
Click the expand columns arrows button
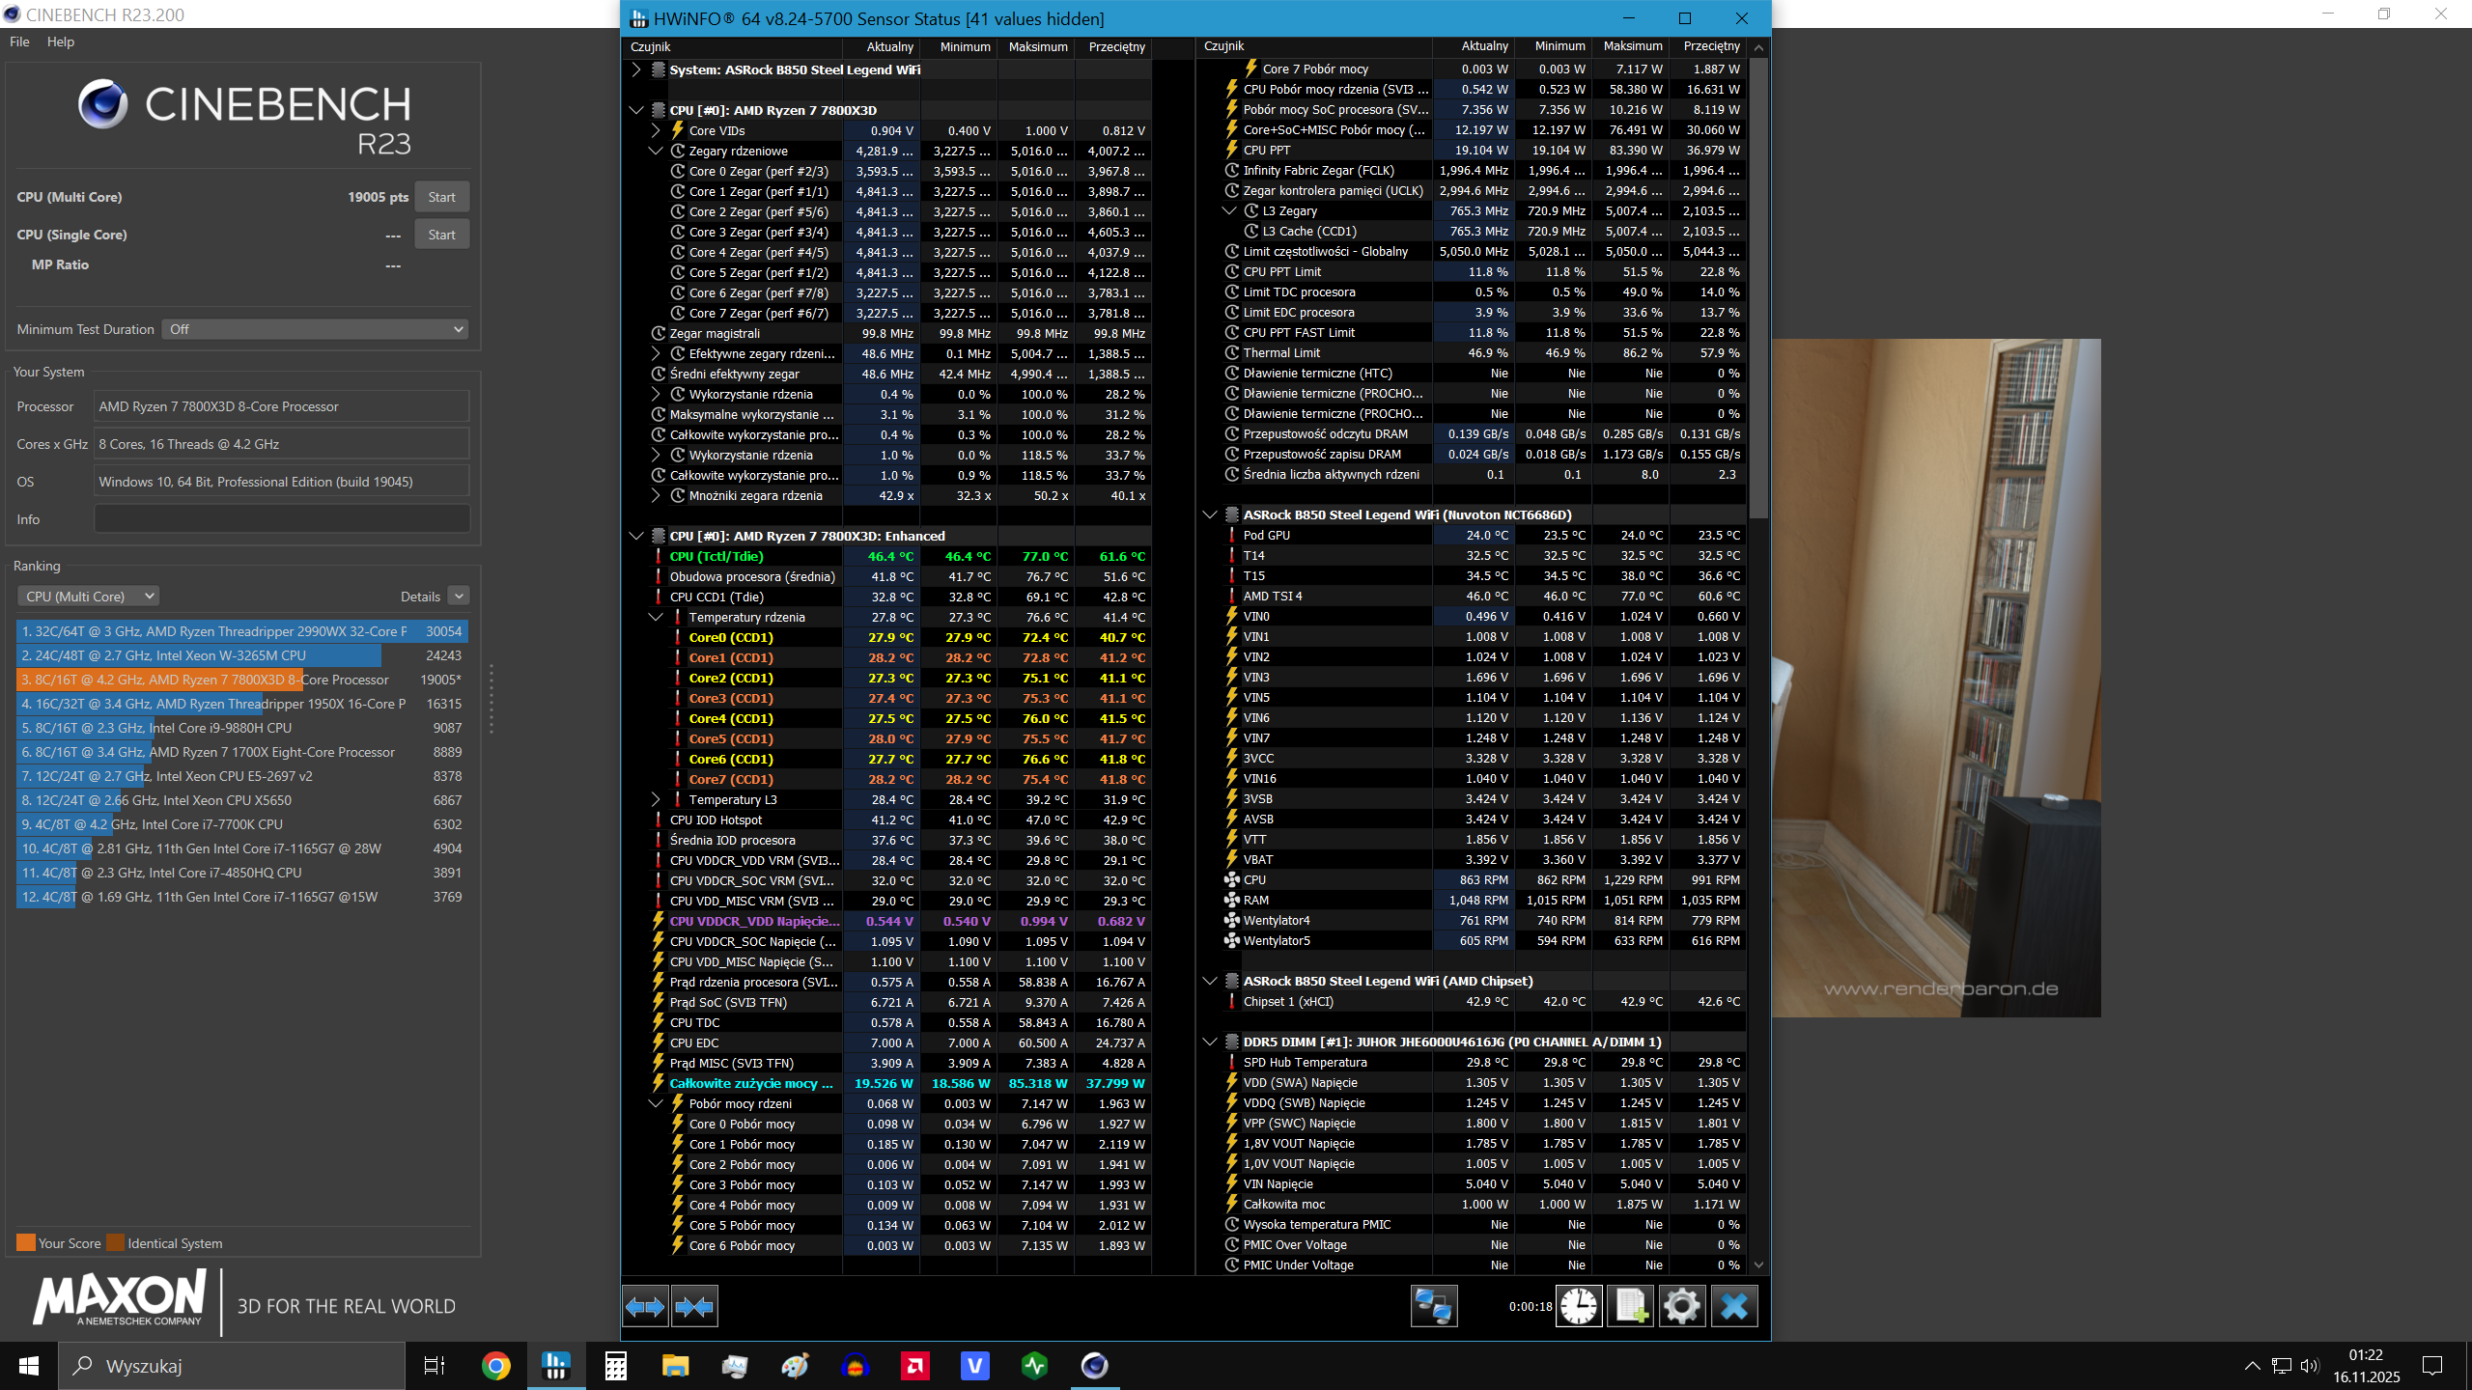(645, 1307)
